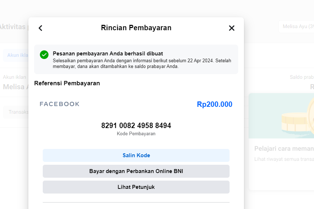Viewport: 314px width, 209px height.
Task: Select the payment code 8291 0082 4958 8494
Action: click(x=136, y=126)
